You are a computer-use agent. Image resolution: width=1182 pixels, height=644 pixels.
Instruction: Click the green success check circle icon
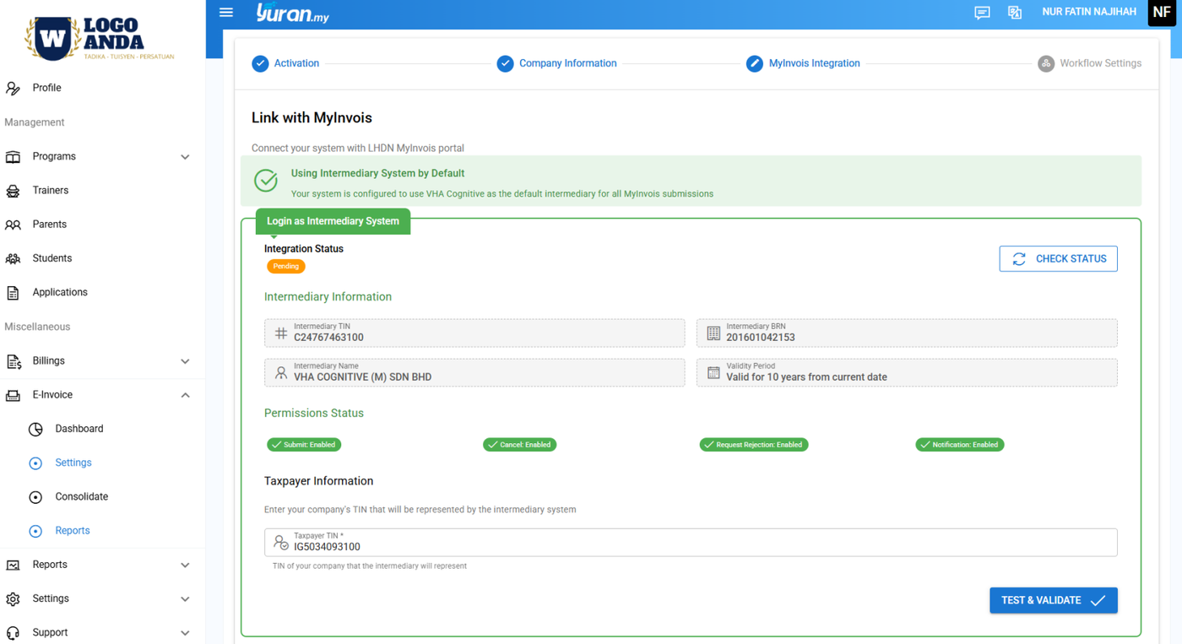coord(266,181)
